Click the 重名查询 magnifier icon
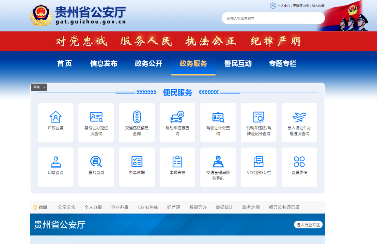Image resolution: width=377 pixels, height=244 pixels. point(96,161)
